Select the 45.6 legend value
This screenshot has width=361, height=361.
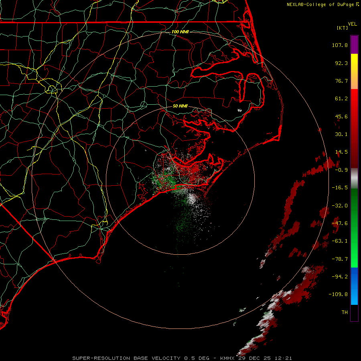[x=341, y=116]
